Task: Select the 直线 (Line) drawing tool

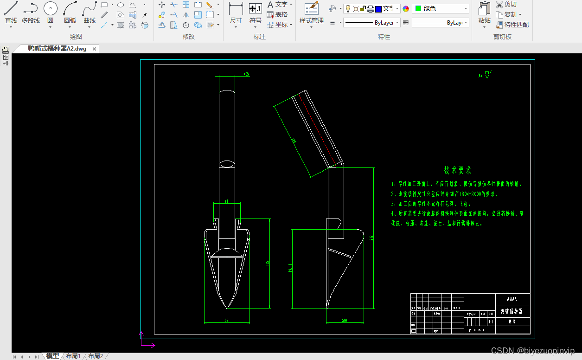Action: (x=11, y=13)
